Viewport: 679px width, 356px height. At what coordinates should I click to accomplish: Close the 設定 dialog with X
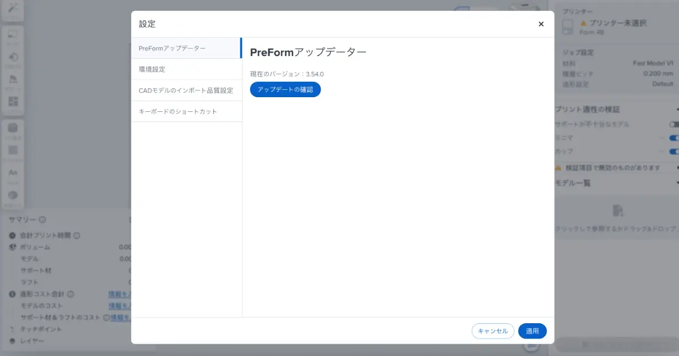click(541, 24)
